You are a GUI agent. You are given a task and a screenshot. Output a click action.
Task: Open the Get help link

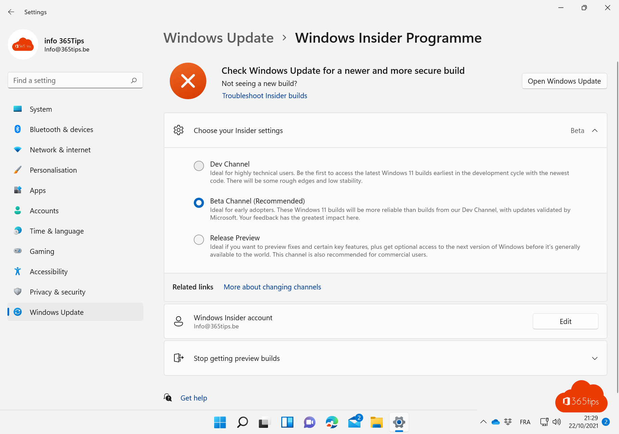pyautogui.click(x=194, y=398)
